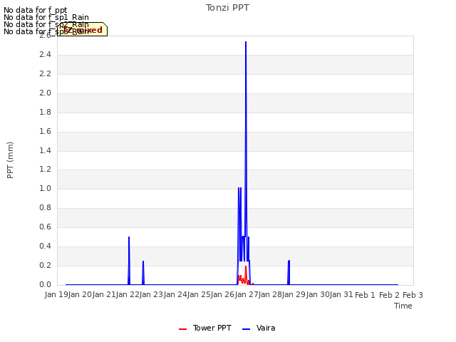Click the 2.4 y-axis tick label
Viewport: 456px width, 342px height.
point(45,54)
